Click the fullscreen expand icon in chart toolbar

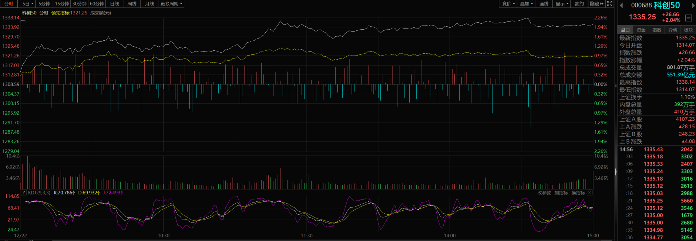click(610, 4)
